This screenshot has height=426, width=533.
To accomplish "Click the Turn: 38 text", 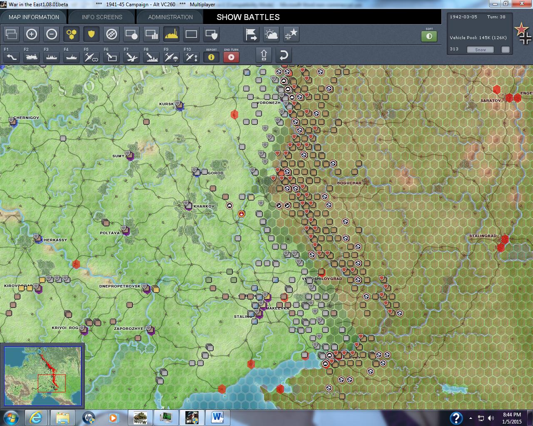I will click(496, 17).
